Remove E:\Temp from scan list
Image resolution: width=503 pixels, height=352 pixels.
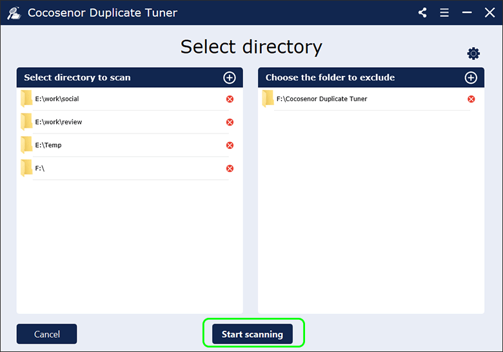point(230,145)
